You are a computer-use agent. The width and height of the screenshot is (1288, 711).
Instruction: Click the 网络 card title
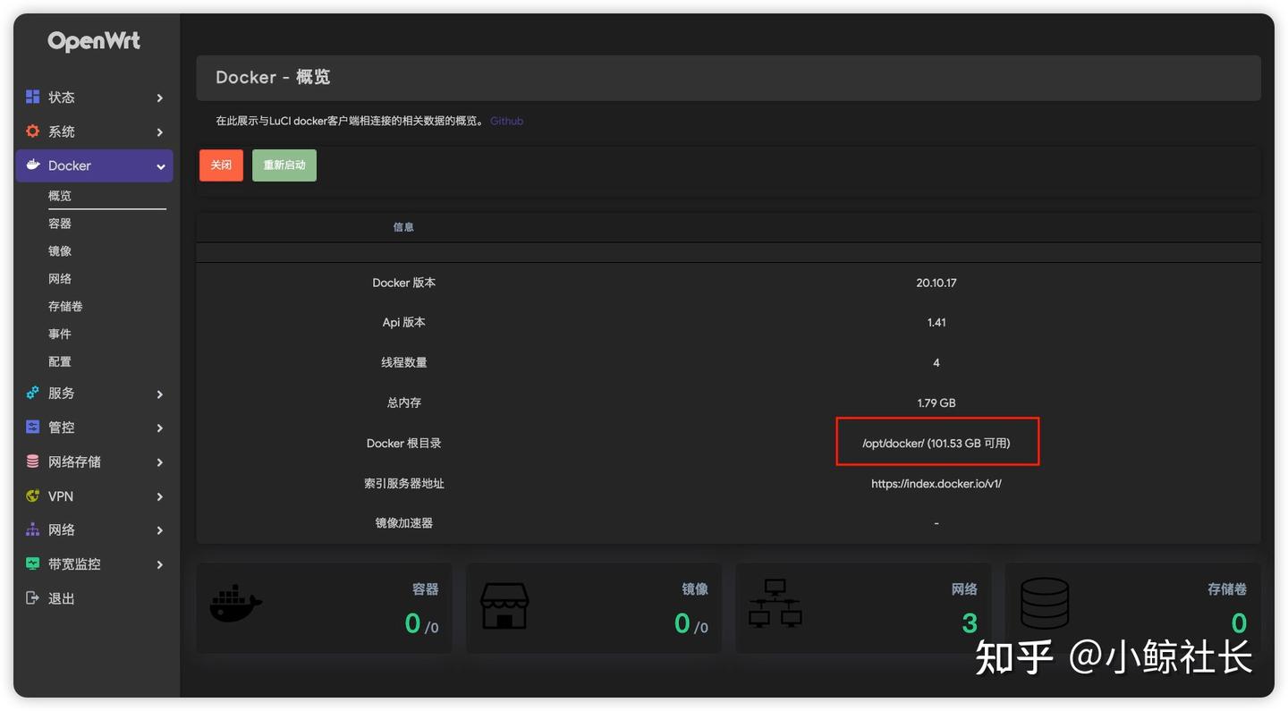964,588
